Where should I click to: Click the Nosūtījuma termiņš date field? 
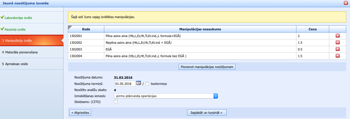pos(125,84)
